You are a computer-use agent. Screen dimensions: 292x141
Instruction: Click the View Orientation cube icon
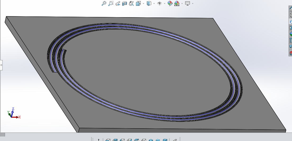pyautogui.click(x=138, y=3)
